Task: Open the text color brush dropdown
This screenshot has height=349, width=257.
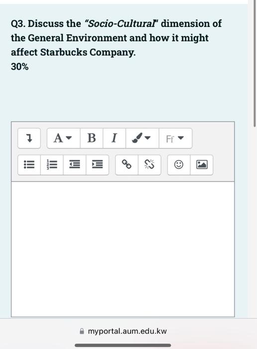Action: 142,138
